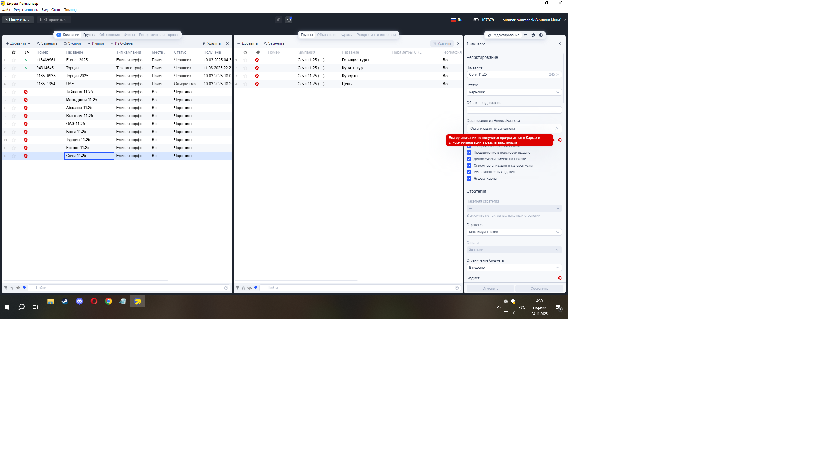819x460 pixels.
Task: Click the pencil icon to edit the organization
Action: click(556, 129)
